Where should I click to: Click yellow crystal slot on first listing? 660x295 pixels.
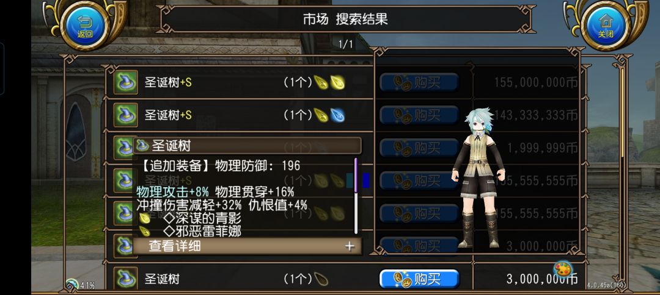pos(337,82)
